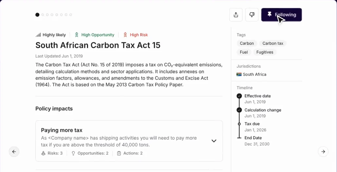Click the Actions clipboard icon
The height and width of the screenshot is (172, 337).
click(x=119, y=153)
